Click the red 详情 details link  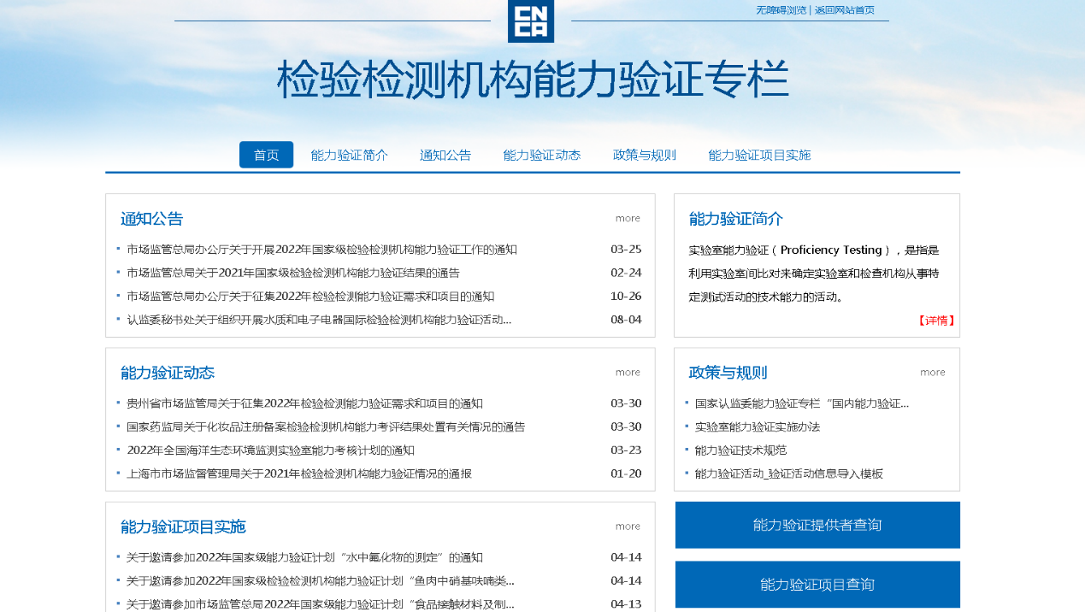(936, 321)
